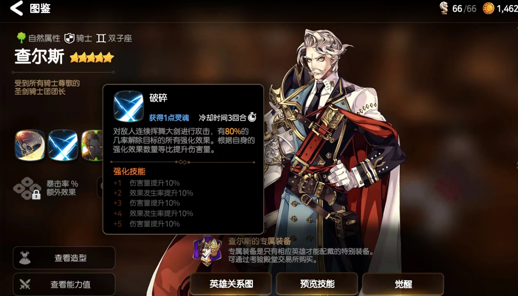This screenshot has width=518, height=296.
Task: Select the third partially hidden skill icon
Action: [x=92, y=145]
